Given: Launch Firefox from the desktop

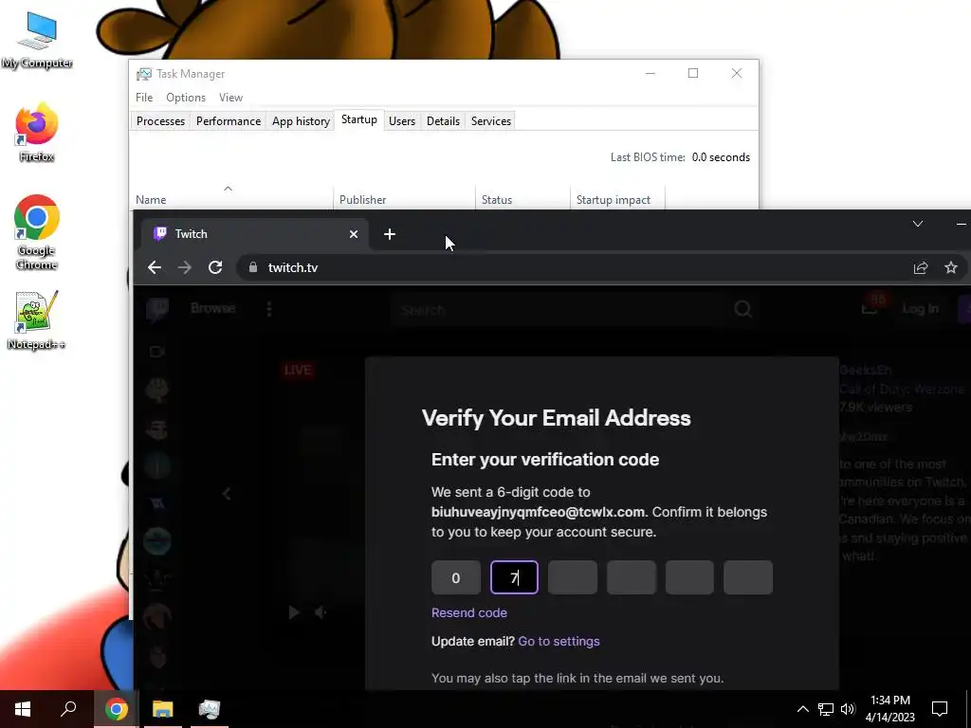Looking at the screenshot, I should (x=37, y=133).
